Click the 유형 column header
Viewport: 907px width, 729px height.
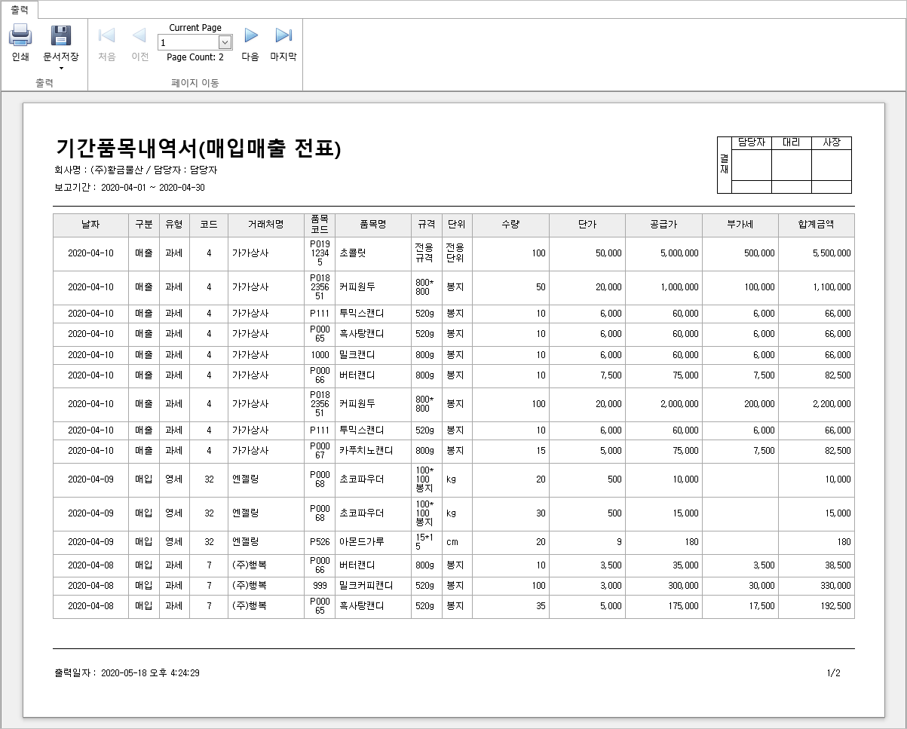[x=174, y=225]
